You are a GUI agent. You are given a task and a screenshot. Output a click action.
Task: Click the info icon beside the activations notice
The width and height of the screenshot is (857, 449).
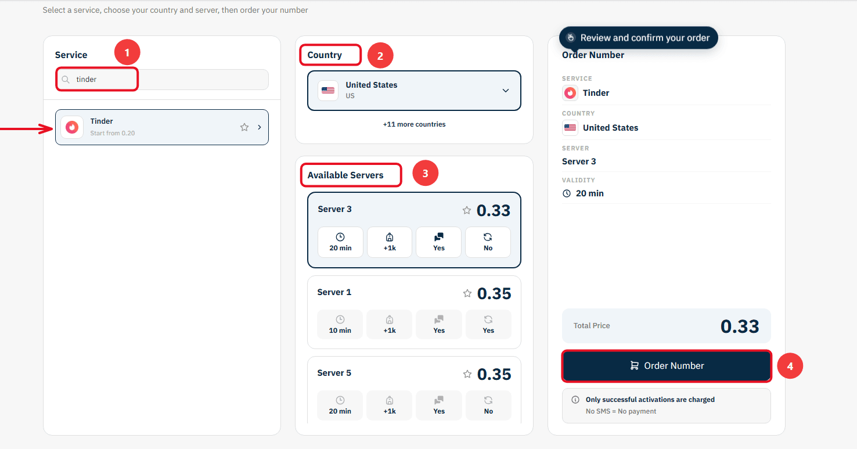[x=575, y=400]
